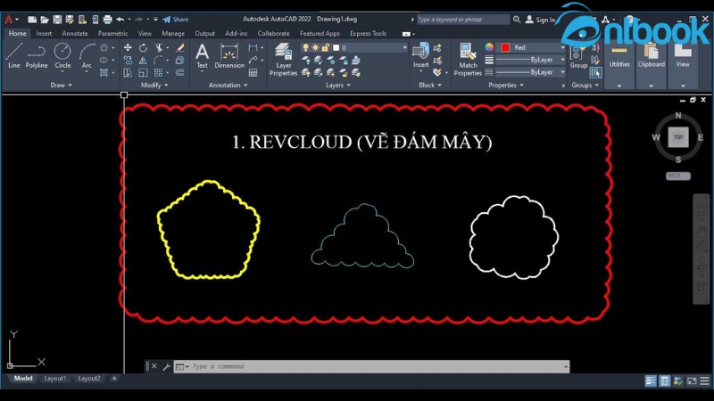Screen dimensions: 714x401
Task: Click the Group tool
Action: (578, 57)
